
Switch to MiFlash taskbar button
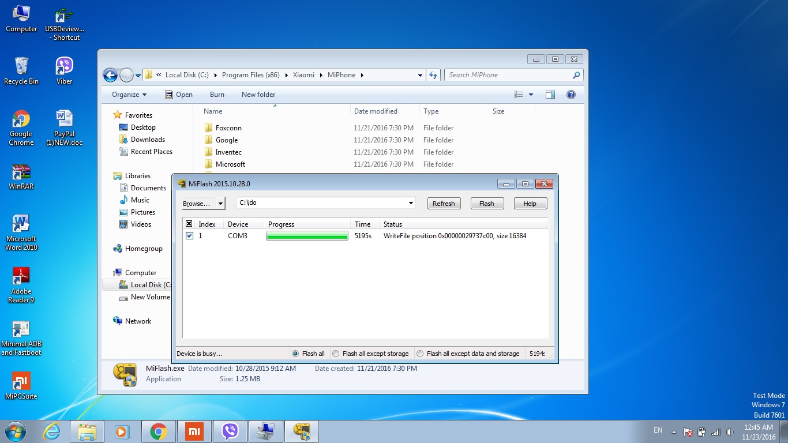tap(302, 431)
